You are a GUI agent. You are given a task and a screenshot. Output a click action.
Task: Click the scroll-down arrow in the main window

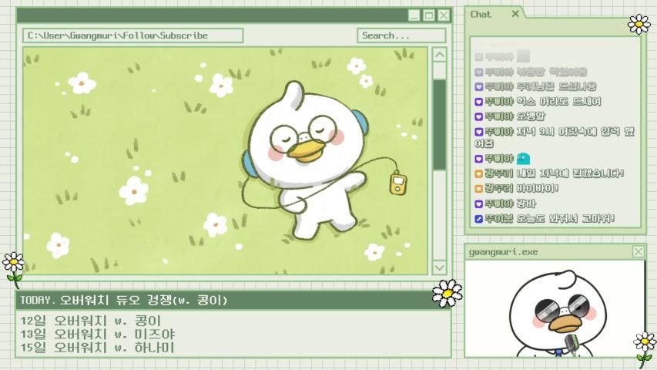pos(439,267)
